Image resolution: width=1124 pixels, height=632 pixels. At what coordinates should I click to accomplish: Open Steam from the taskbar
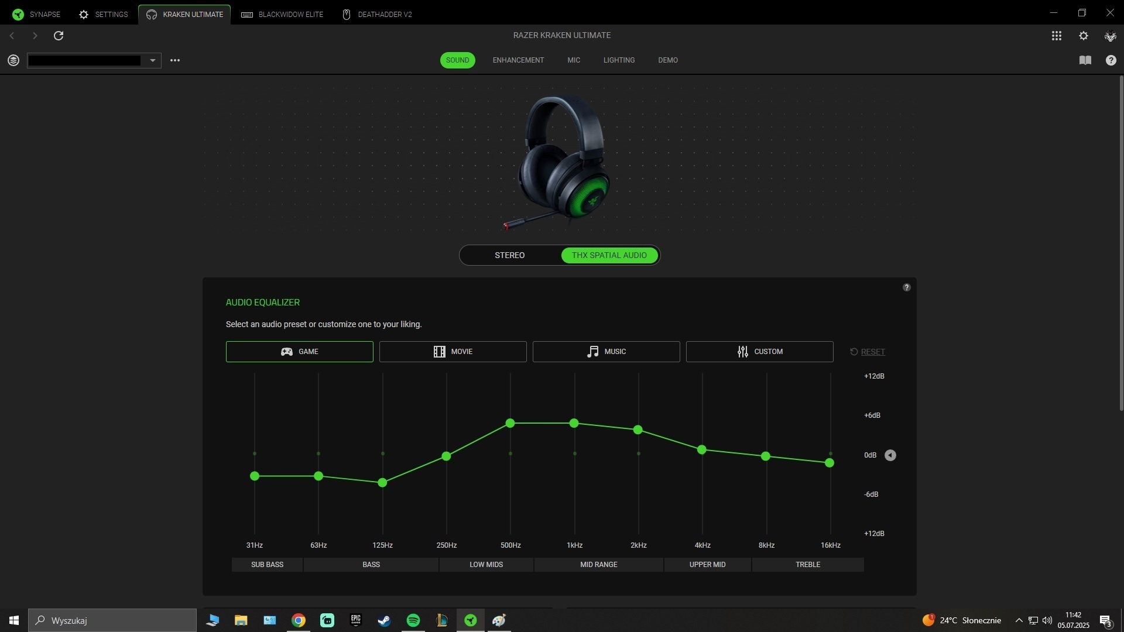[x=384, y=620]
